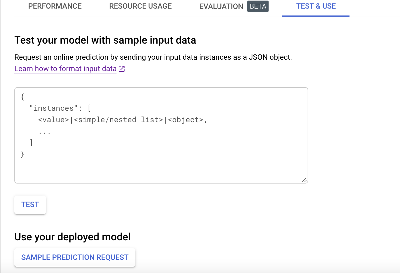
Task: Click the Sample Prediction Request button
Action: pos(75,257)
